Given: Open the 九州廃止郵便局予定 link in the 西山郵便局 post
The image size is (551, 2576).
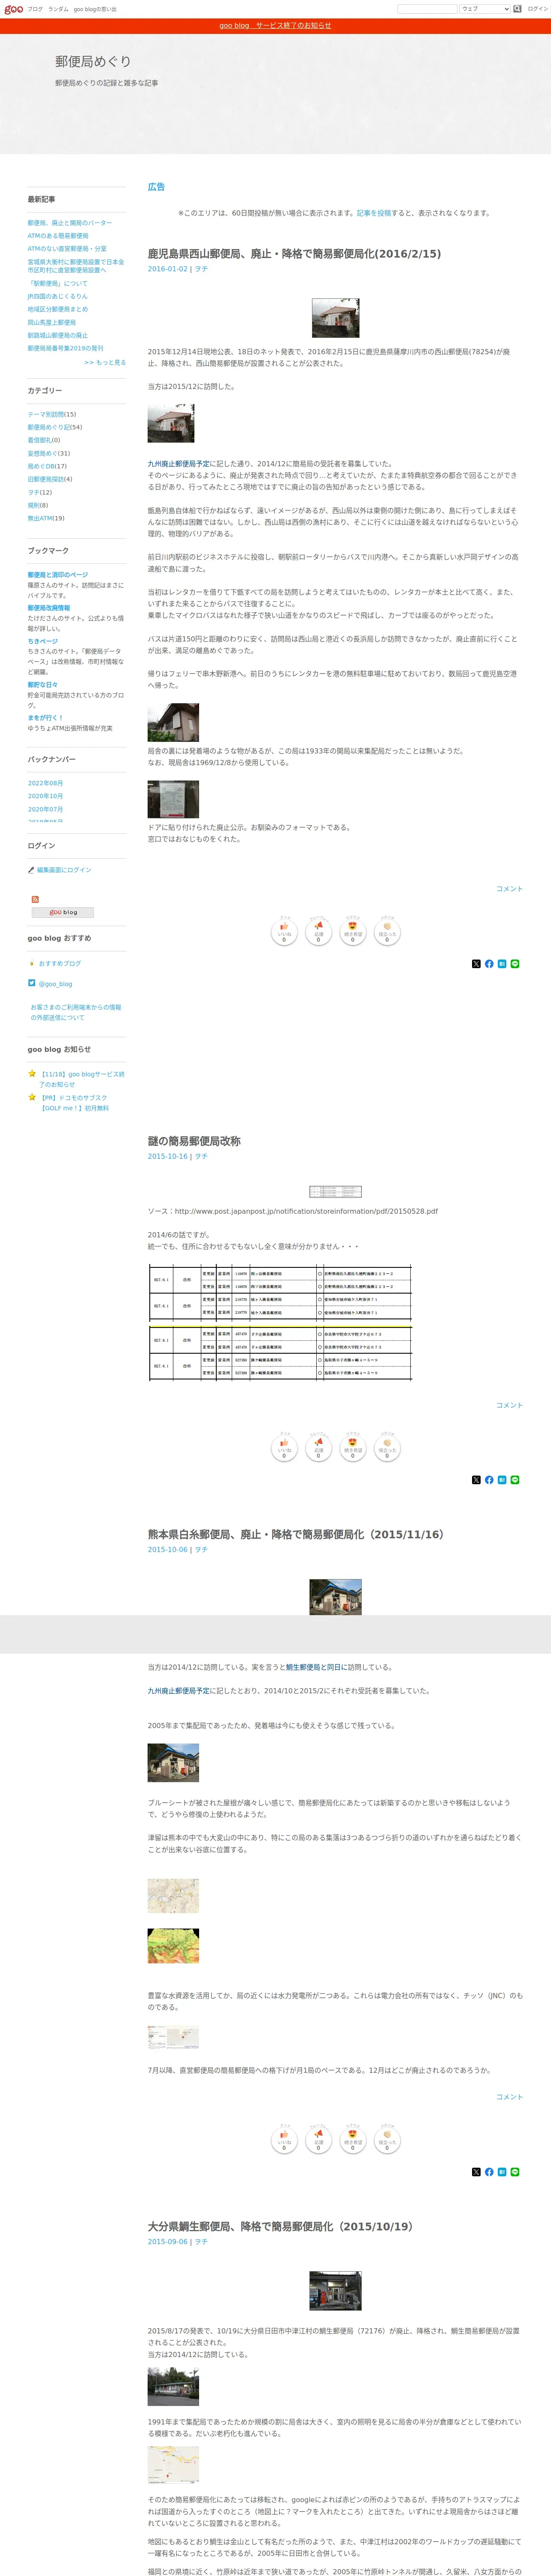Looking at the screenshot, I should [x=179, y=464].
